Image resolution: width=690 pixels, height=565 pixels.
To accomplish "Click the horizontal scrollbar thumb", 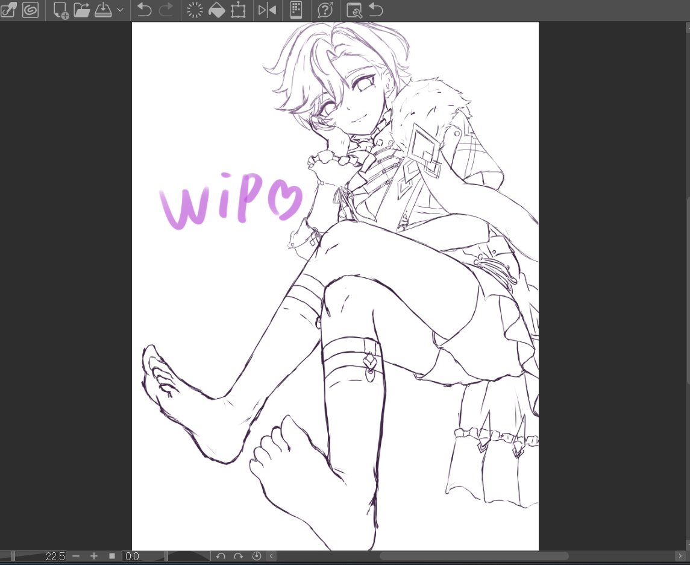I will (474, 556).
